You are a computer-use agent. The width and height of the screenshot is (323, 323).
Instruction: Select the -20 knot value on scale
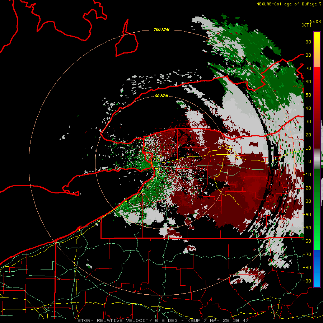(307, 188)
